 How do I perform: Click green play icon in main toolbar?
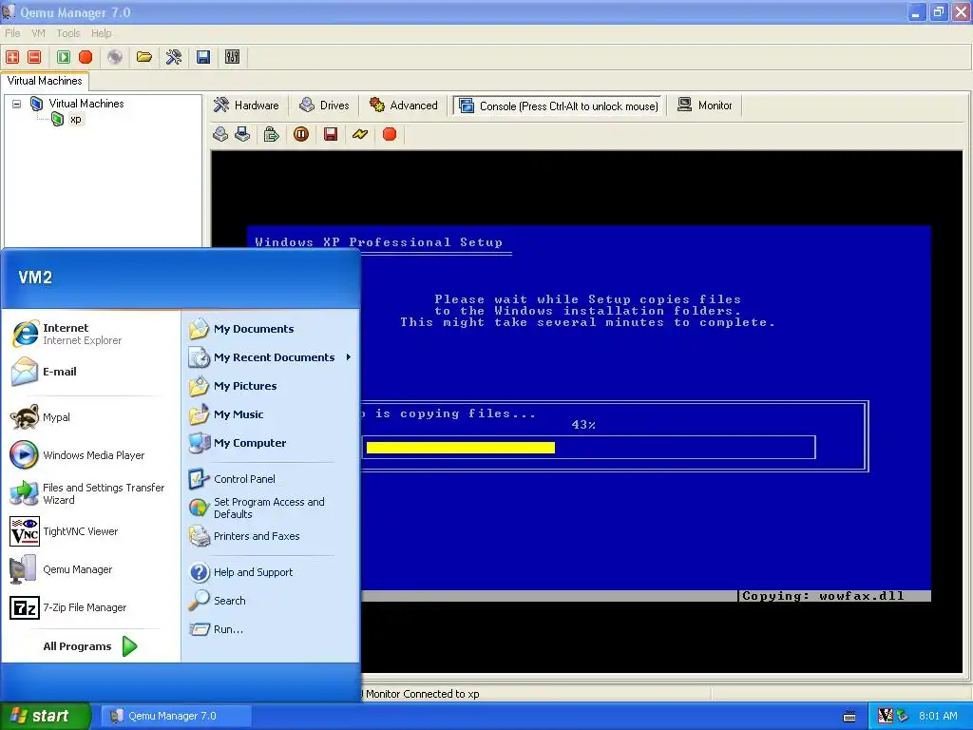coord(64,57)
